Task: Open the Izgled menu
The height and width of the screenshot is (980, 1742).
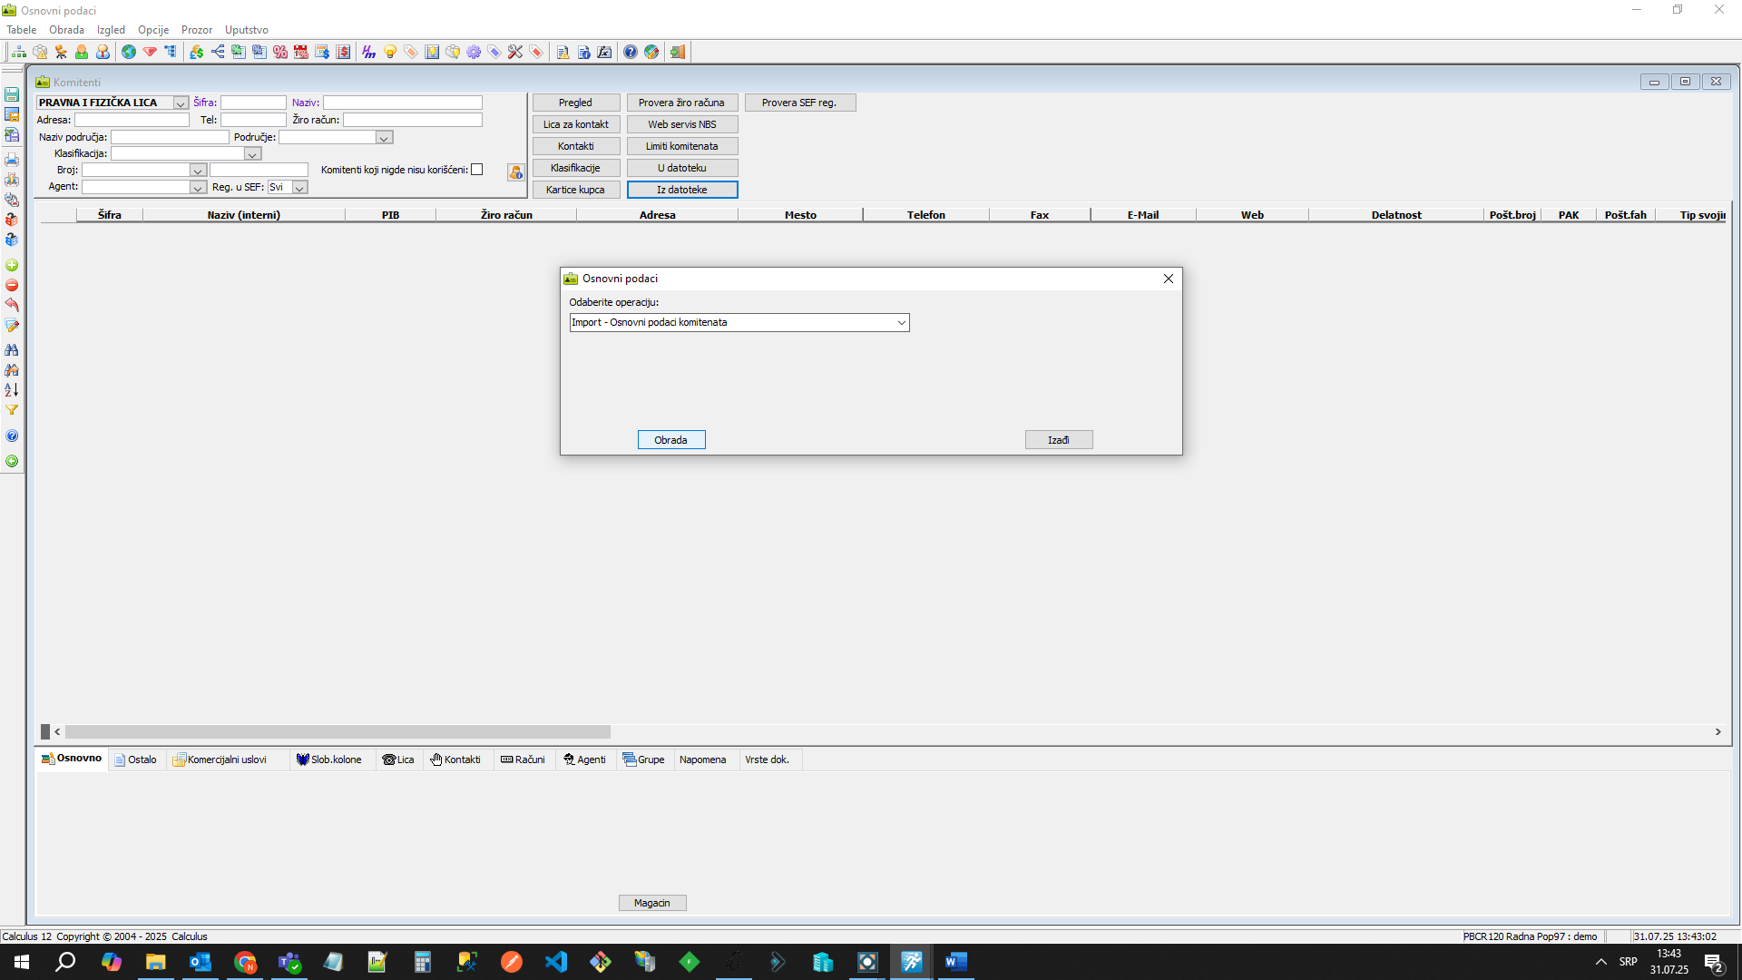Action: coord(111,30)
